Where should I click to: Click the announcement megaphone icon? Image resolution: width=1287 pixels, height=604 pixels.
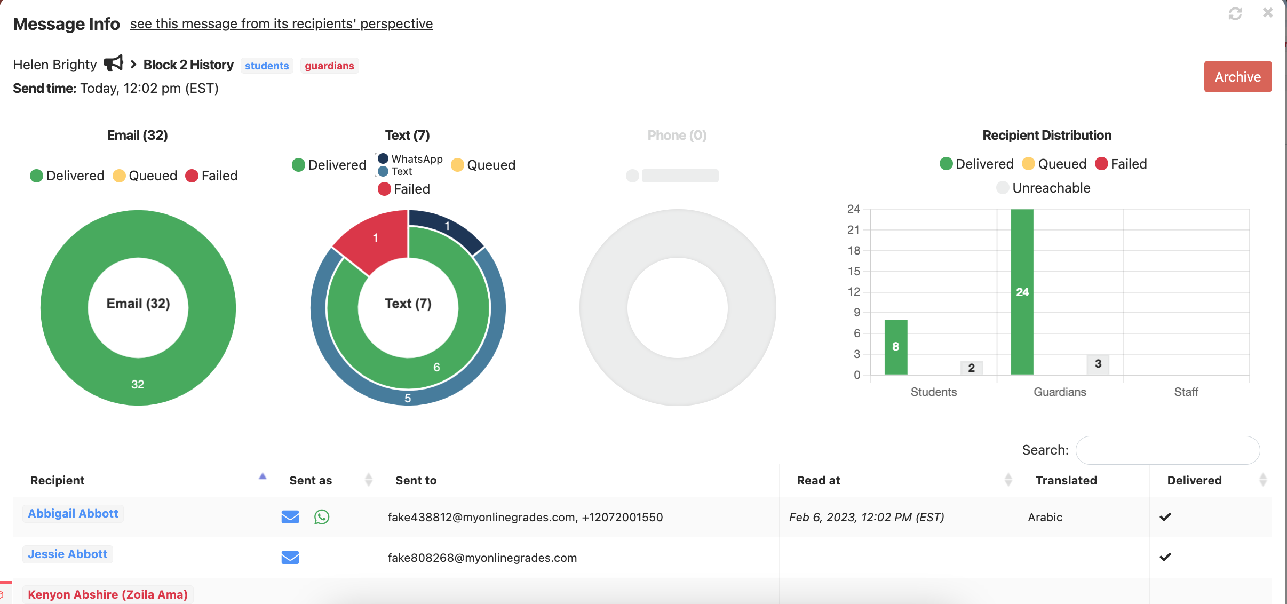[113, 63]
